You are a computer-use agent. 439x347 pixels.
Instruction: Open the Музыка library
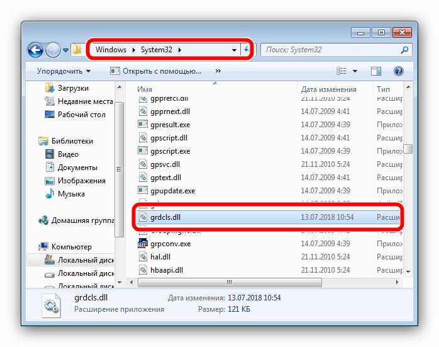pos(65,194)
